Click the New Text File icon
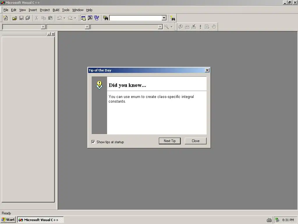 pos(6,18)
